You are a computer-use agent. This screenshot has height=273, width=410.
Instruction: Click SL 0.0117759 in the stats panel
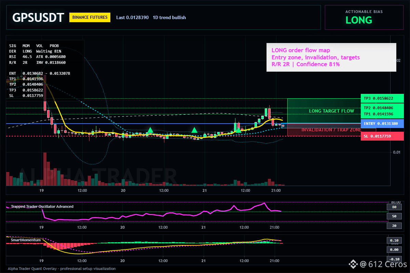click(x=26, y=96)
